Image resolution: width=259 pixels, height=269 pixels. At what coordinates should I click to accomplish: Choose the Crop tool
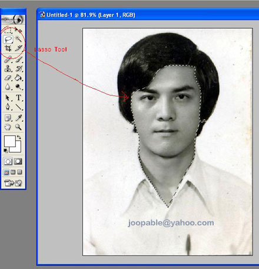pyautogui.click(x=8, y=48)
